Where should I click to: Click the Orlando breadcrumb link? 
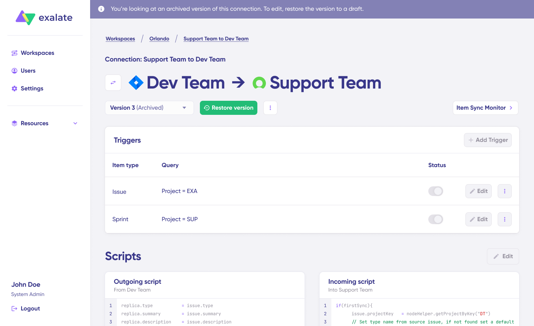click(x=159, y=39)
